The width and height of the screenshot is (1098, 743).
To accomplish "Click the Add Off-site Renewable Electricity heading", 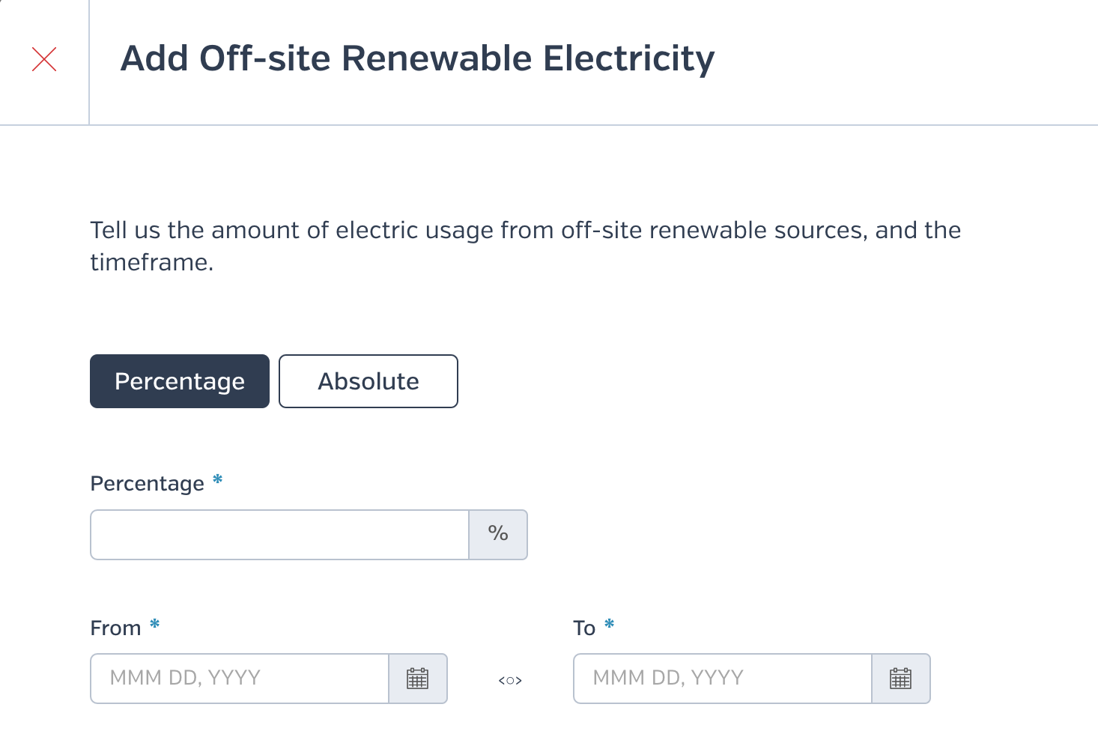I will click(x=418, y=59).
